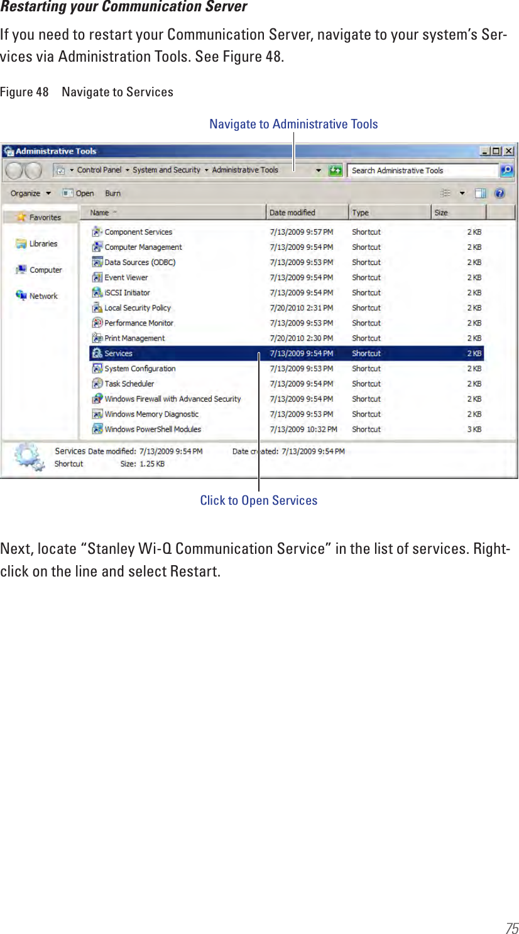Go back to Control Panel via breadcrumb
Image resolution: width=519 pixels, height=934 pixels.
point(99,170)
